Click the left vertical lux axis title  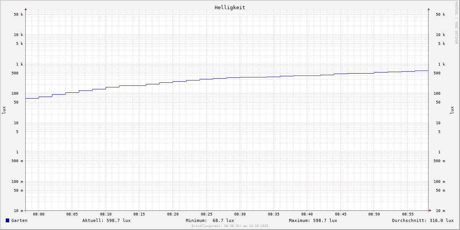(4, 110)
